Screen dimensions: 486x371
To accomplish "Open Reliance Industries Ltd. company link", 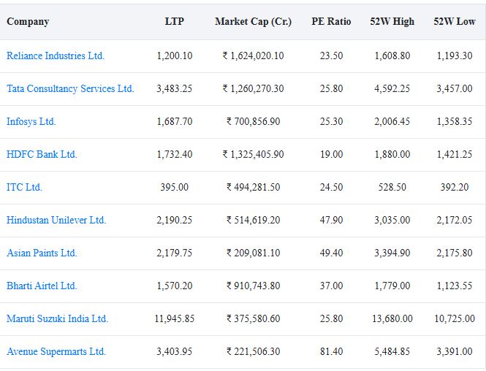I will pyautogui.click(x=56, y=56).
